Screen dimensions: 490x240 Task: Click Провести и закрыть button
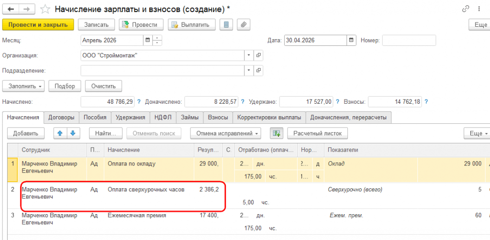tap(38, 25)
